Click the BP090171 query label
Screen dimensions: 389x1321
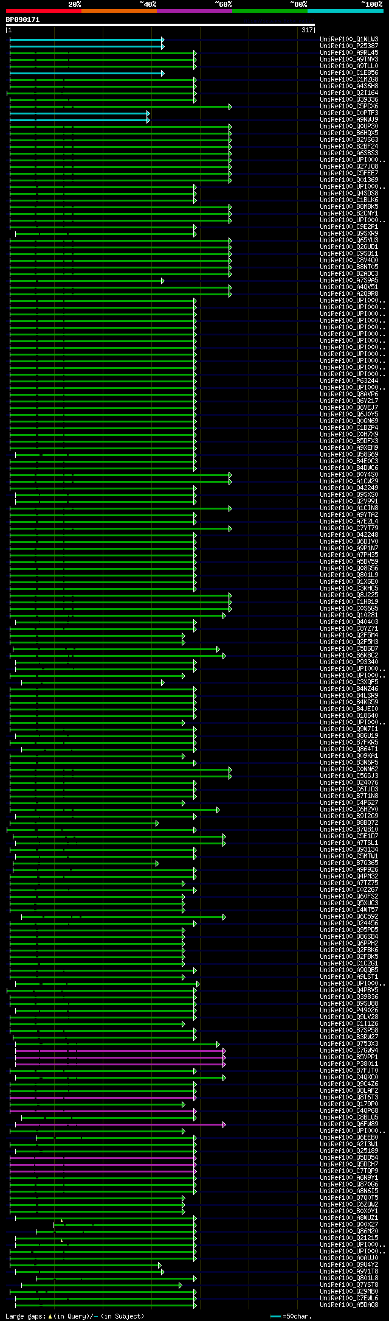(22, 19)
